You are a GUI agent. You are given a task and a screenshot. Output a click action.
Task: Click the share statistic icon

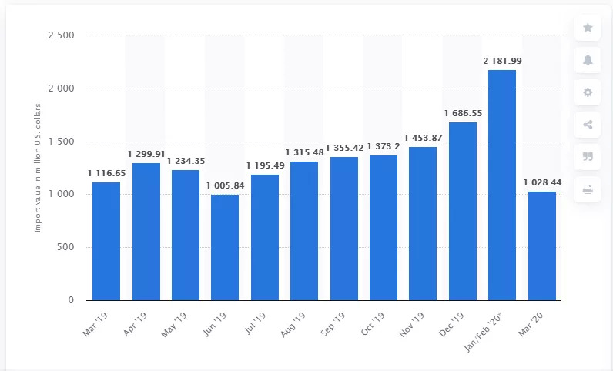[588, 125]
